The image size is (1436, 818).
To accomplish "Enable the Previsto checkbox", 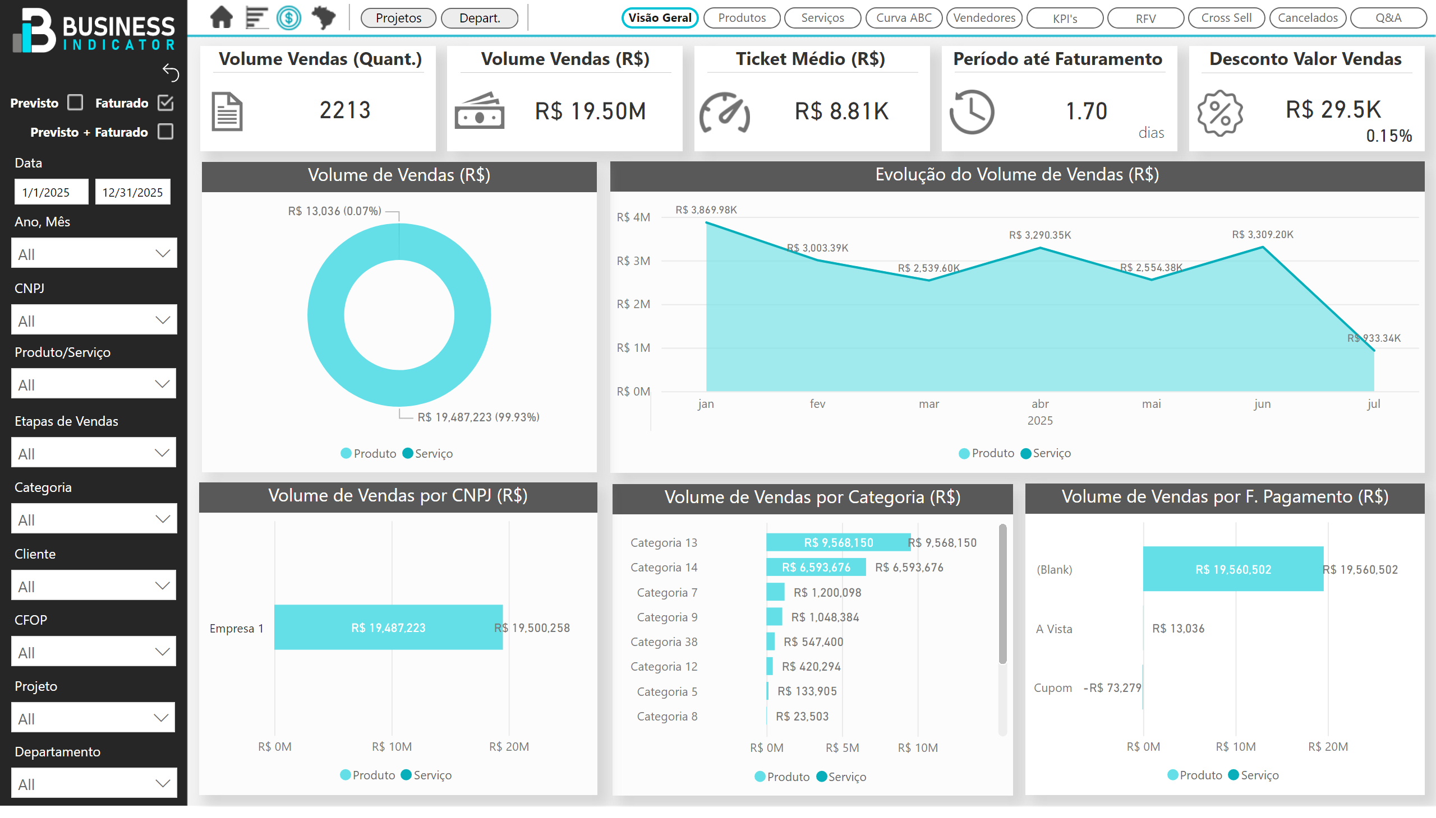I will [75, 103].
